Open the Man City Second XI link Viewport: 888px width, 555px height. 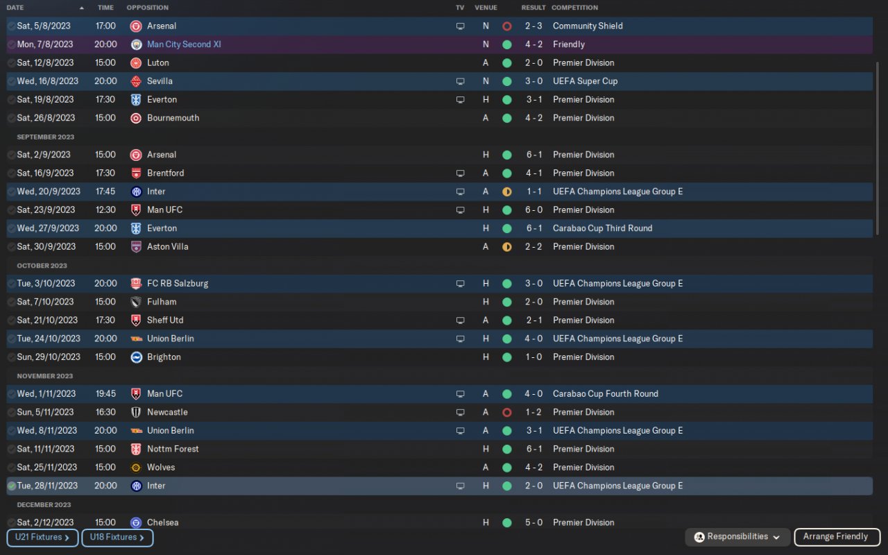pyautogui.click(x=184, y=44)
